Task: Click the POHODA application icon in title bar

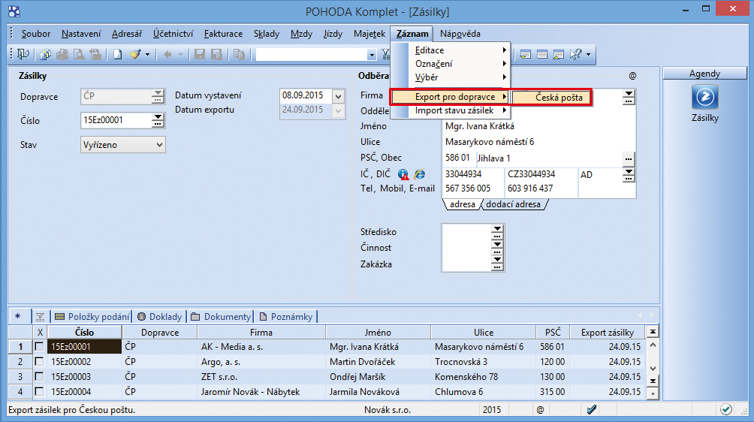Action: (x=14, y=11)
